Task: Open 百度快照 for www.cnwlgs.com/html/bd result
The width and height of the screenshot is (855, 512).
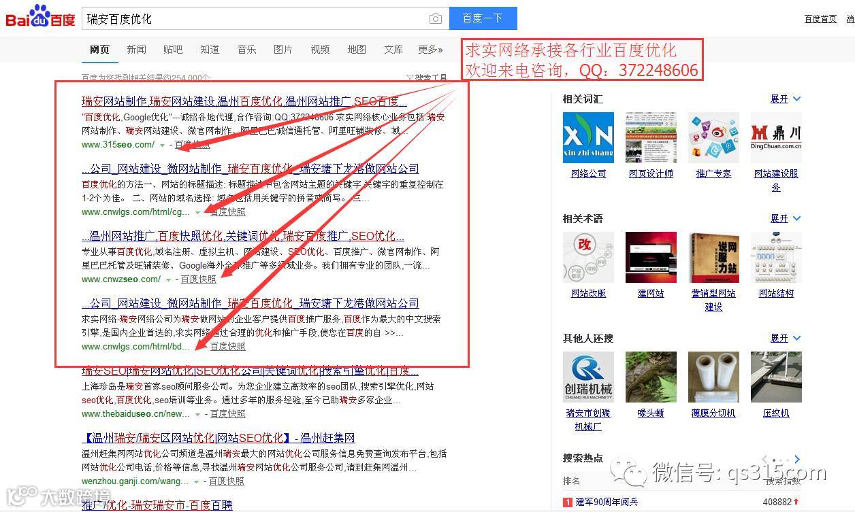Action: point(228,347)
